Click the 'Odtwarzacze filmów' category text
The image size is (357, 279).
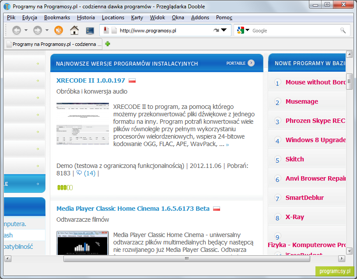coord(83,220)
